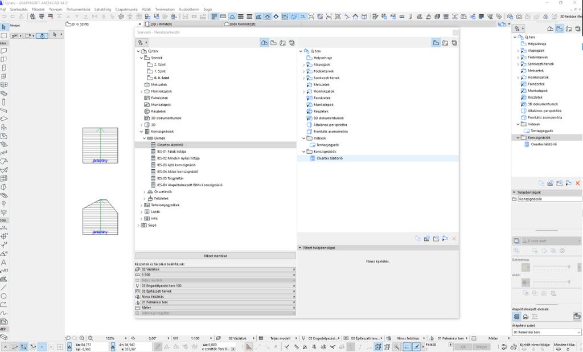Click the Layout Book icon in Navigator palette
The image size is (583, 352).
[569, 28]
